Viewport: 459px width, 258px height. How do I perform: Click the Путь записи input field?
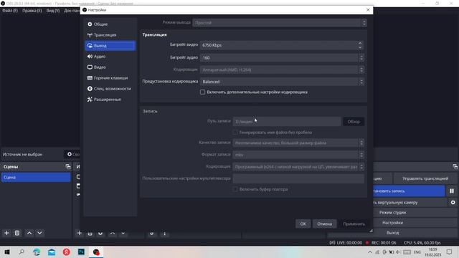point(287,121)
